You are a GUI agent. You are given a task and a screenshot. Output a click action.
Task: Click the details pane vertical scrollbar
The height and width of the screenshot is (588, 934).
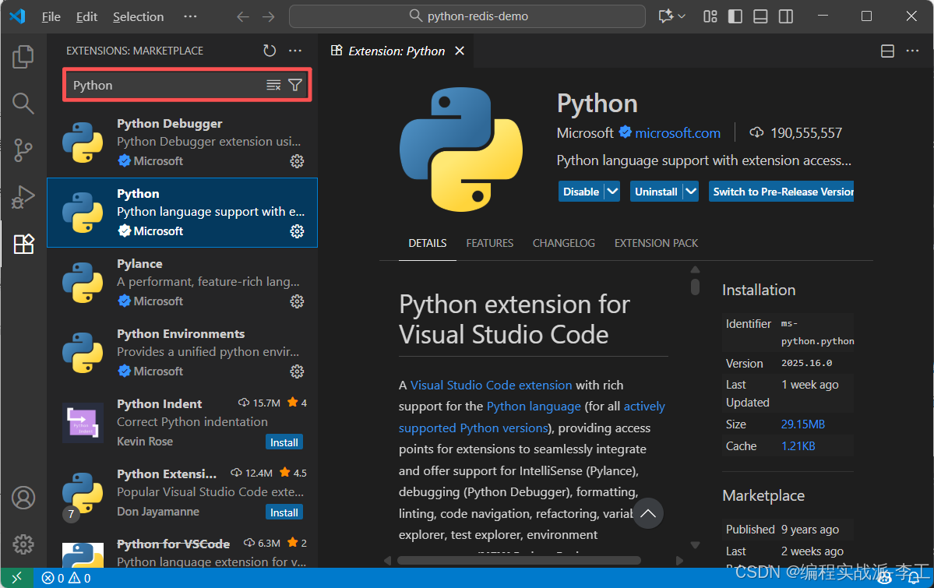tap(695, 286)
